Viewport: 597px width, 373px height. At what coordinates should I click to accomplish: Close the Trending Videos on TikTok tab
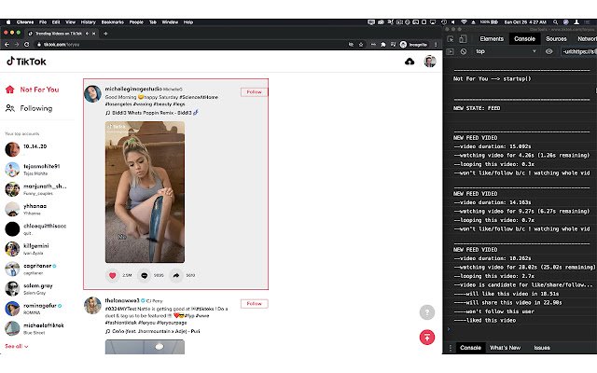tap(94, 34)
